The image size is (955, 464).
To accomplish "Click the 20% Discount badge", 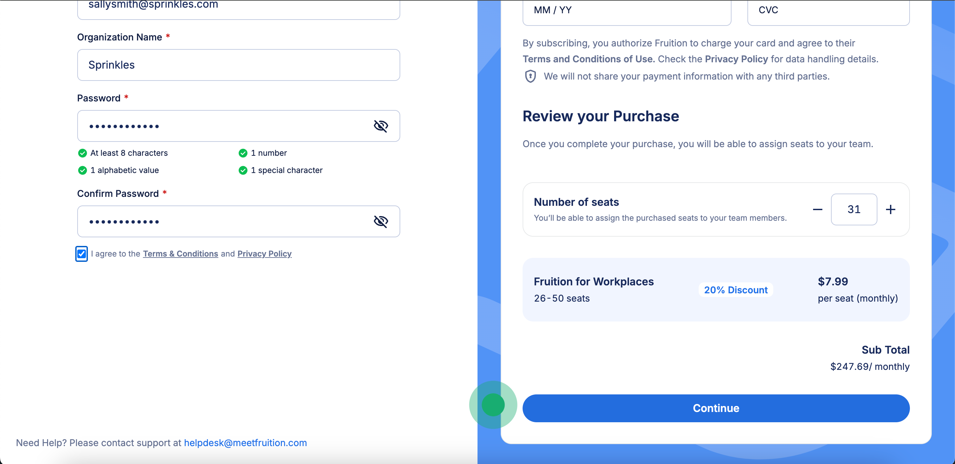I will (x=735, y=290).
